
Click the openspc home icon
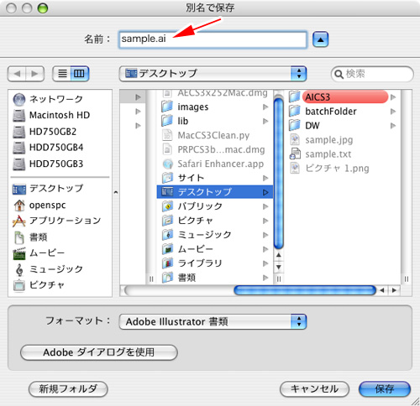click(19, 206)
